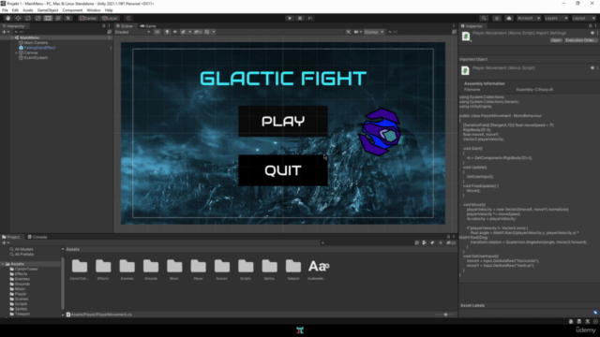Click the Execution Order button
Image resolution: width=600 pixels, height=337 pixels.
pos(580,40)
